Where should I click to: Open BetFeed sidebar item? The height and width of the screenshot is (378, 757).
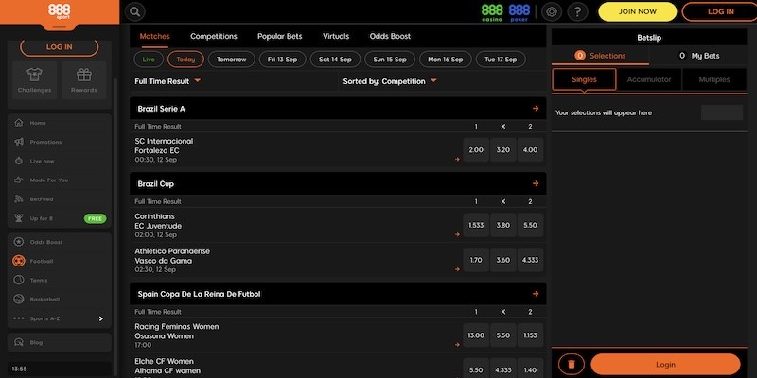(x=60, y=199)
